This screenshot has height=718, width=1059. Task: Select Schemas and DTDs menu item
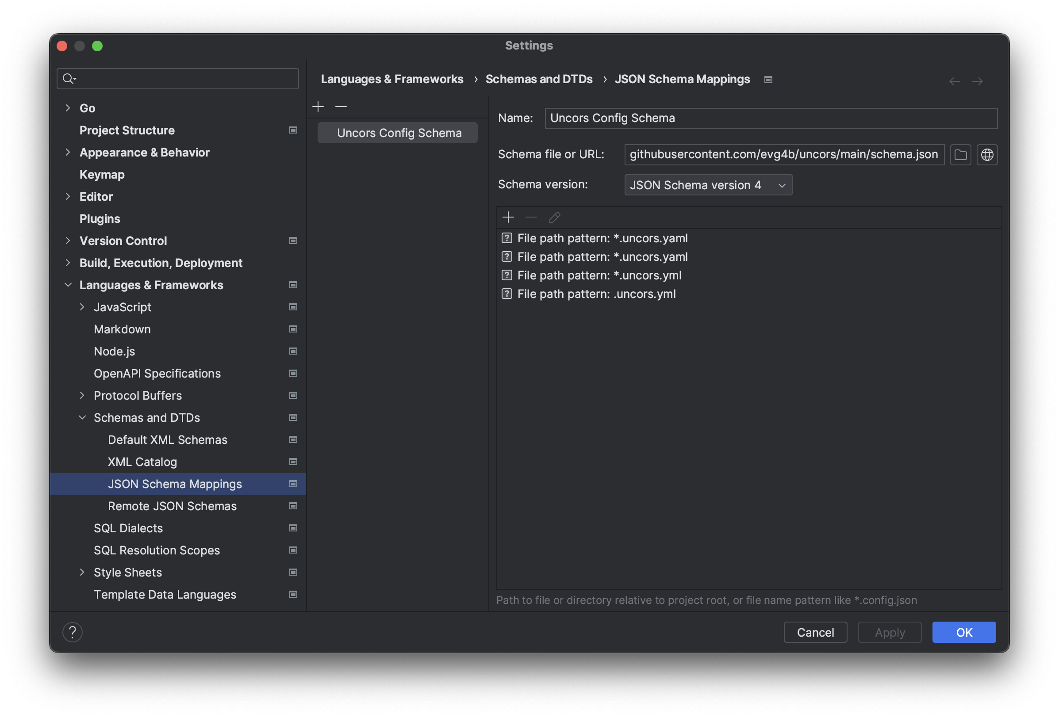pos(147,416)
